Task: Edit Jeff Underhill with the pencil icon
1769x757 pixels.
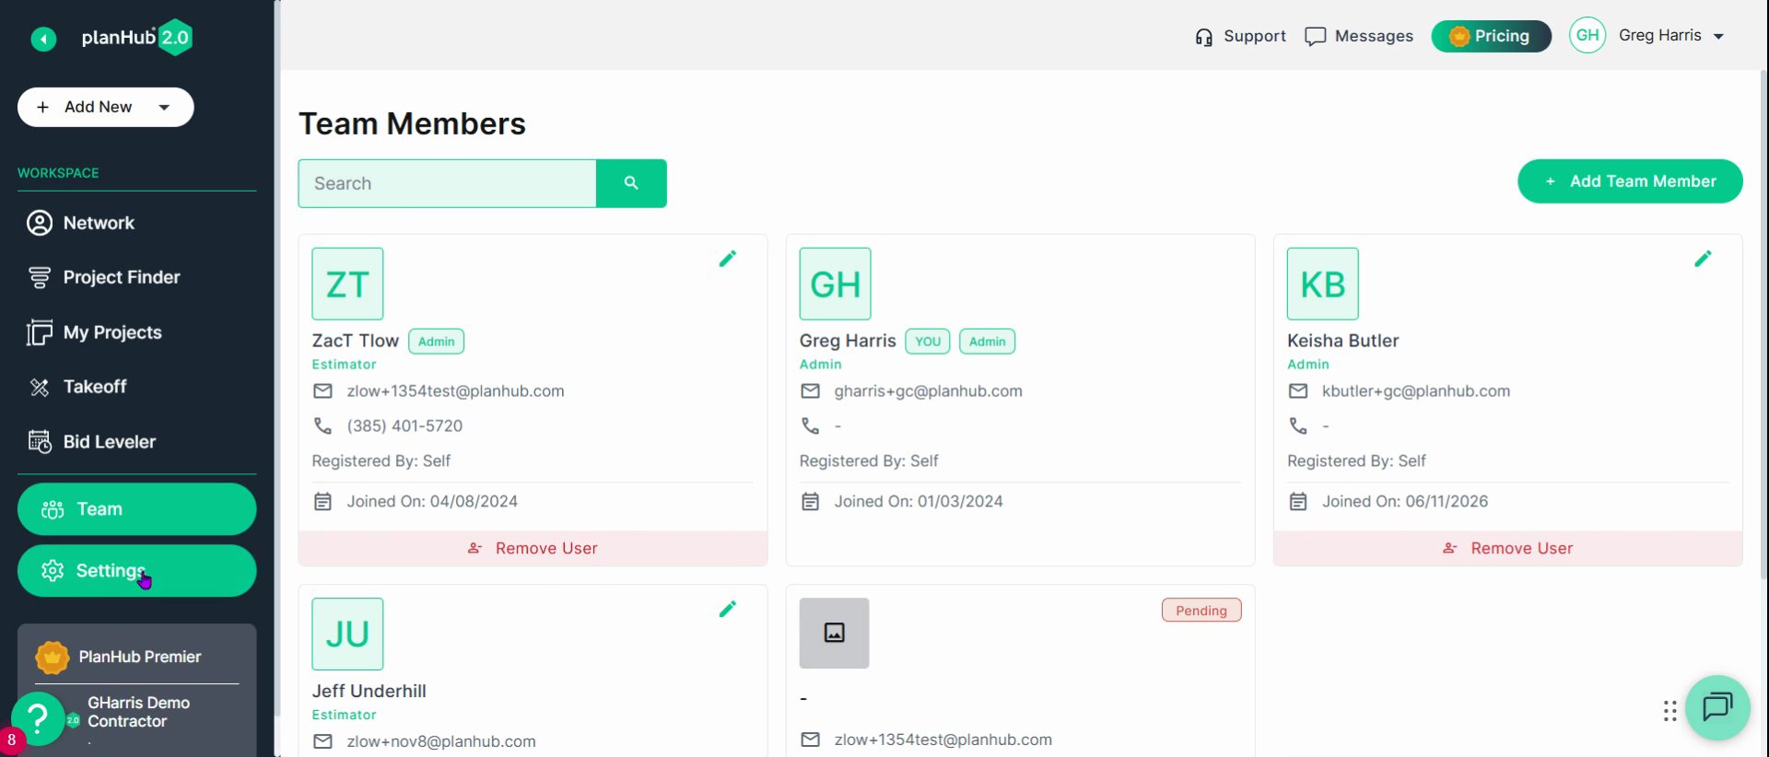Action: (728, 609)
